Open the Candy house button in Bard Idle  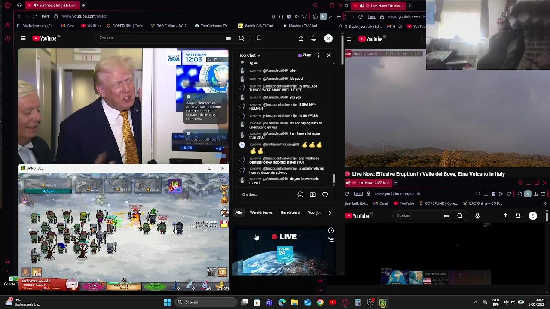93,286
